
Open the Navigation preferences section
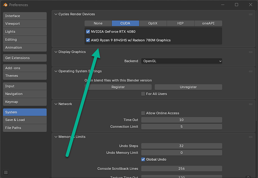click(x=25, y=94)
